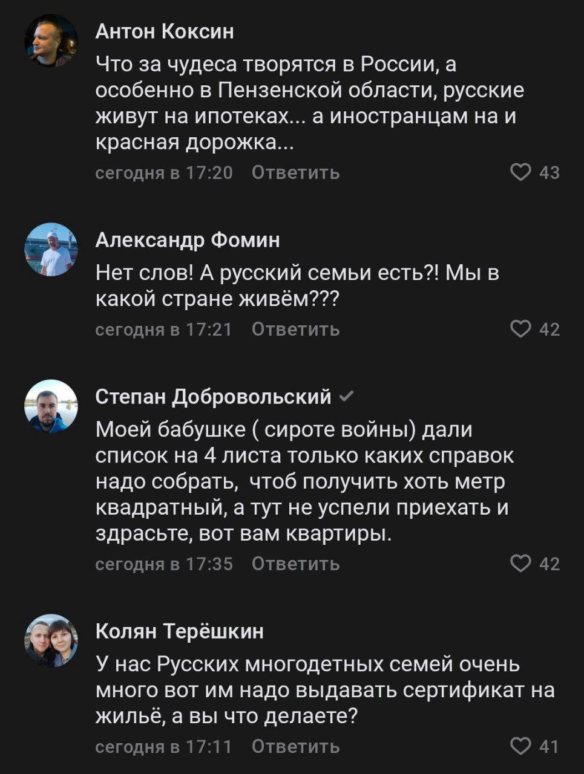The image size is (584, 774).
Task: Reply to Антон Коксин's comment
Action: coord(295,173)
